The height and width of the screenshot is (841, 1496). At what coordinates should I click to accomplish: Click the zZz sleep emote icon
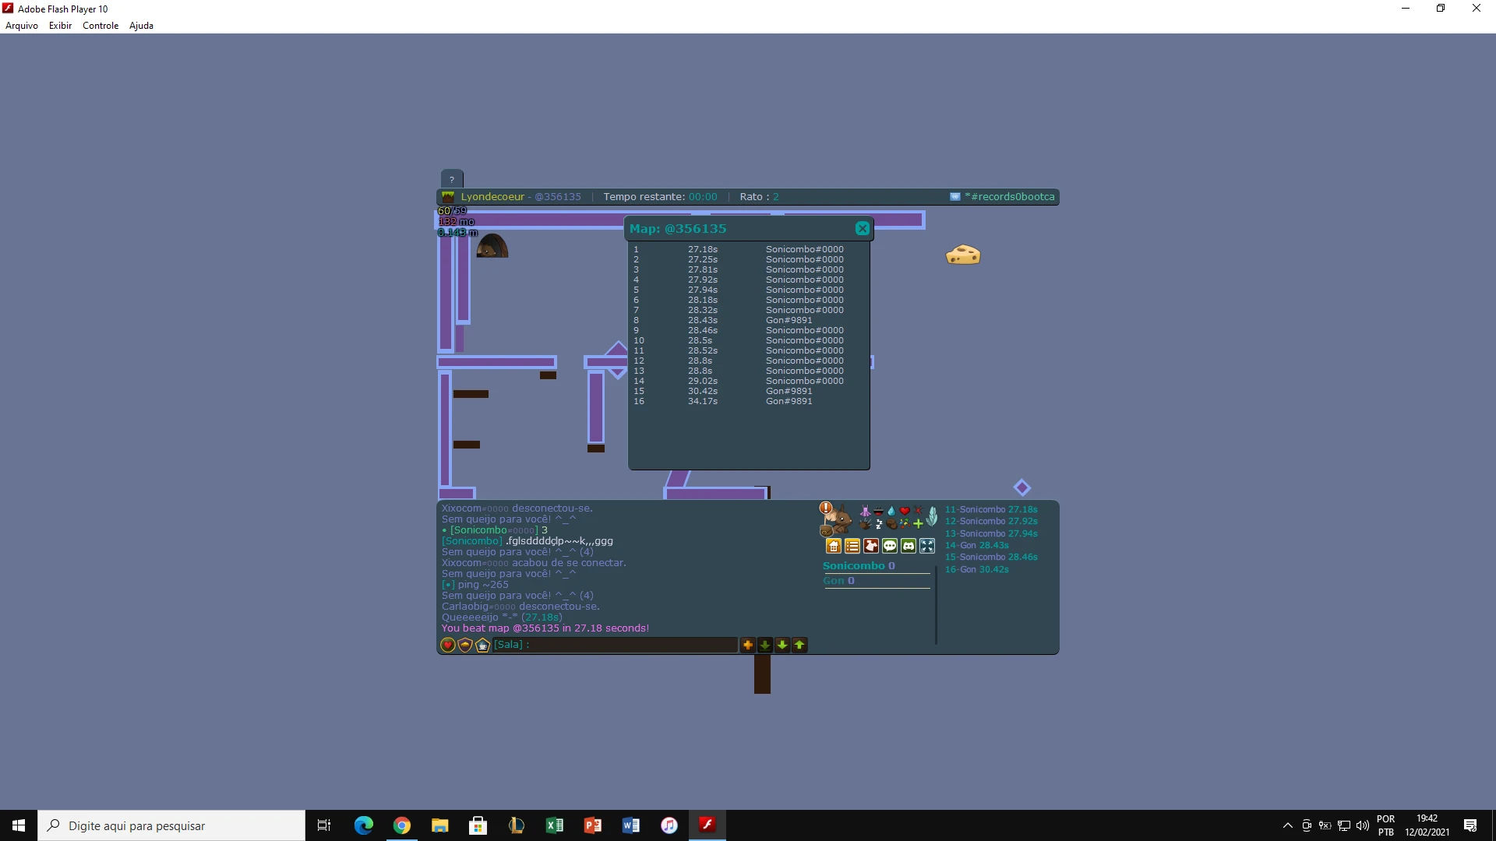(x=879, y=524)
